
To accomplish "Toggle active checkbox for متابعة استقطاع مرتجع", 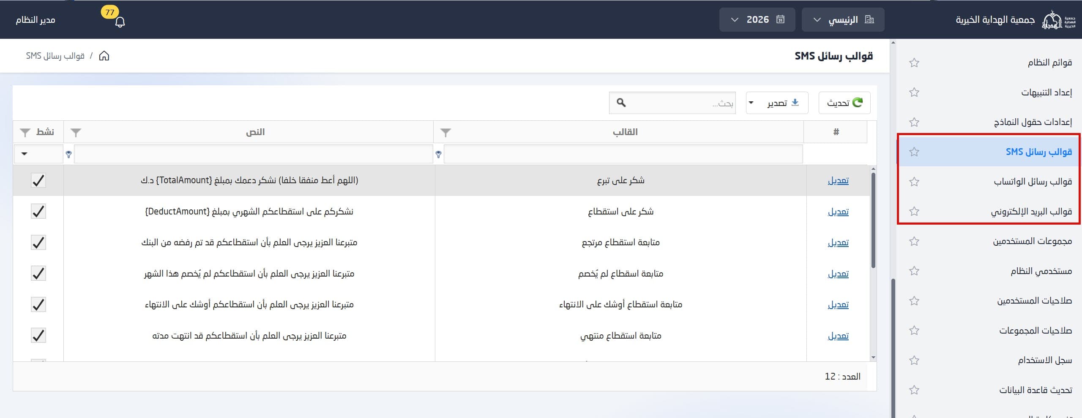I will 38,242.
